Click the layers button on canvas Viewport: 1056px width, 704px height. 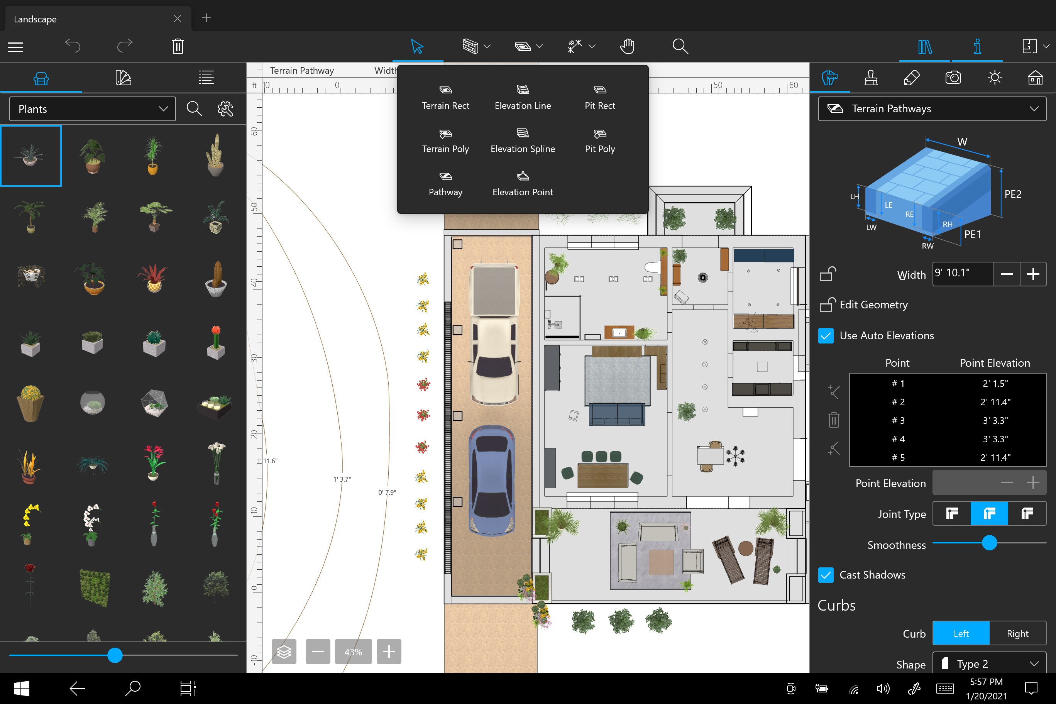tap(284, 652)
